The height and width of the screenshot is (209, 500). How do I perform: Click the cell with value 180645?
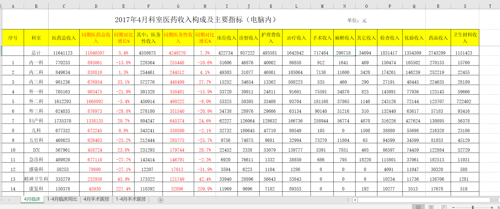249,129
